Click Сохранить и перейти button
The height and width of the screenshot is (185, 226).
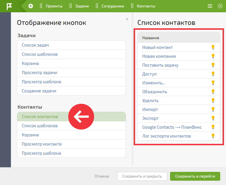195,176
